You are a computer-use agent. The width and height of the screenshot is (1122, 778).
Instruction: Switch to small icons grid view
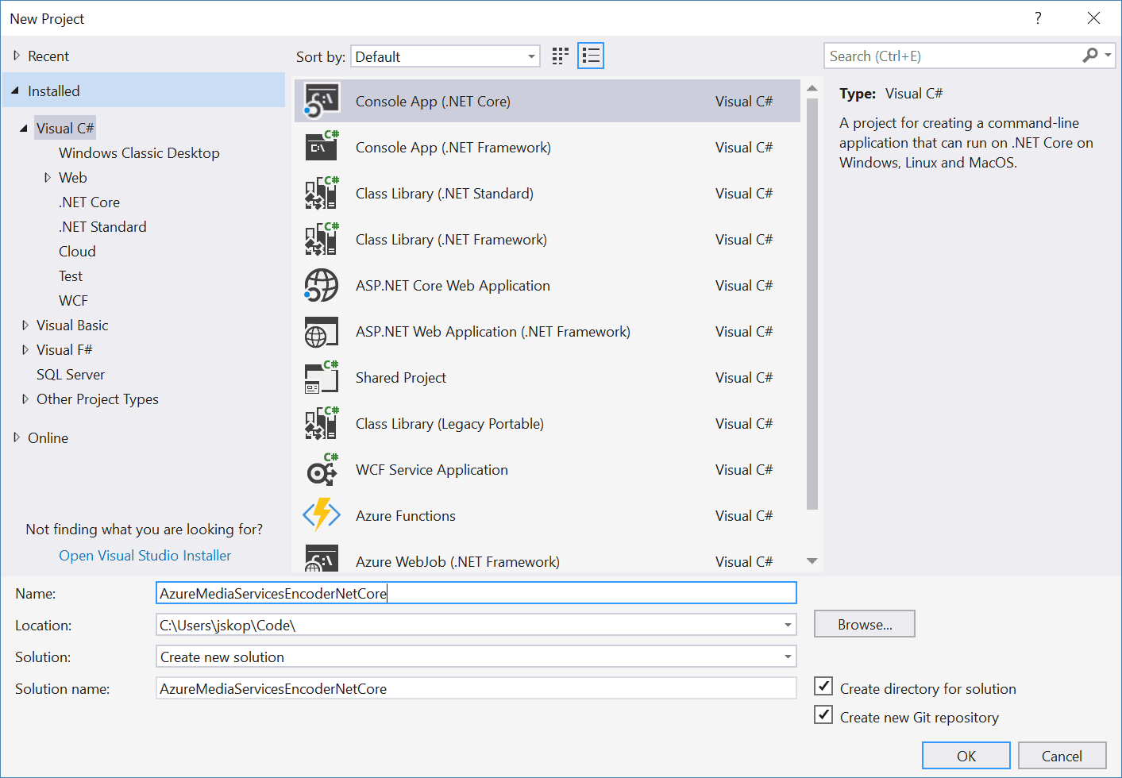click(561, 56)
